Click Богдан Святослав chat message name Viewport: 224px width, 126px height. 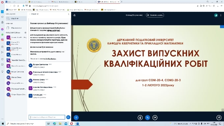coord(41,64)
